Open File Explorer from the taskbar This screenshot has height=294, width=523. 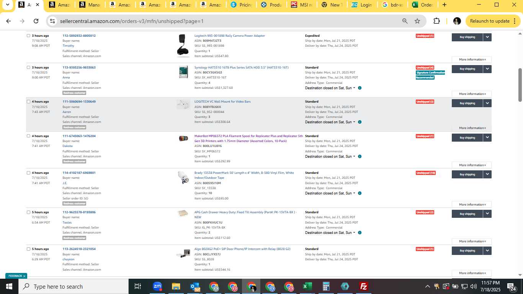[x=176, y=286]
